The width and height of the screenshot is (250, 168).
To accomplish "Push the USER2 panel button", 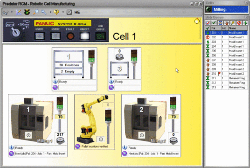I will pos(56,36).
